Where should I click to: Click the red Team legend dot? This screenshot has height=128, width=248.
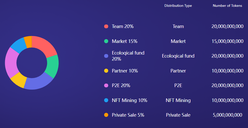click(106, 26)
